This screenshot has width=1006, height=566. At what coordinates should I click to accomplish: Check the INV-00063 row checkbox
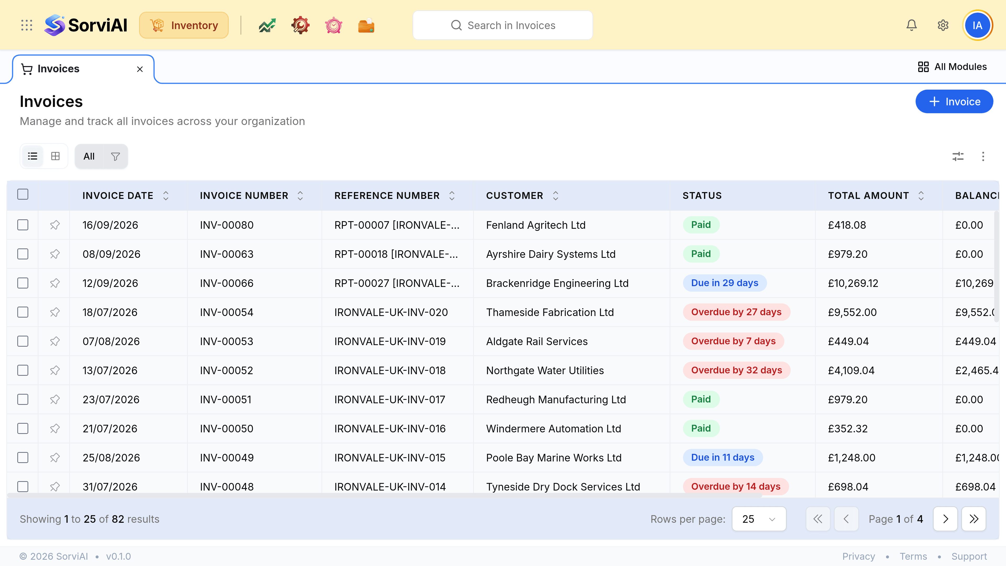click(x=23, y=254)
